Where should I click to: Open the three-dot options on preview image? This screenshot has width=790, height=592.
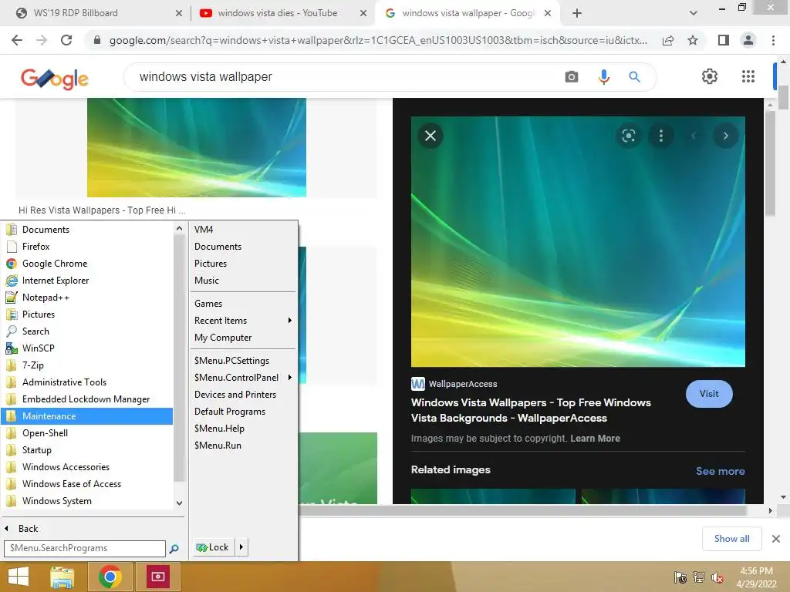661,136
